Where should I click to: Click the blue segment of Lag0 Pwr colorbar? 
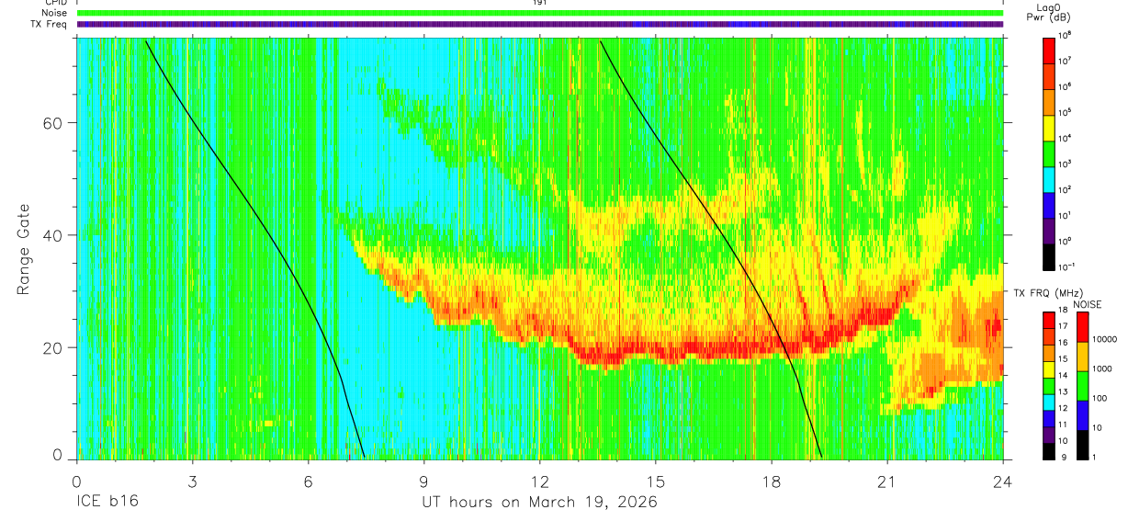1049,203
